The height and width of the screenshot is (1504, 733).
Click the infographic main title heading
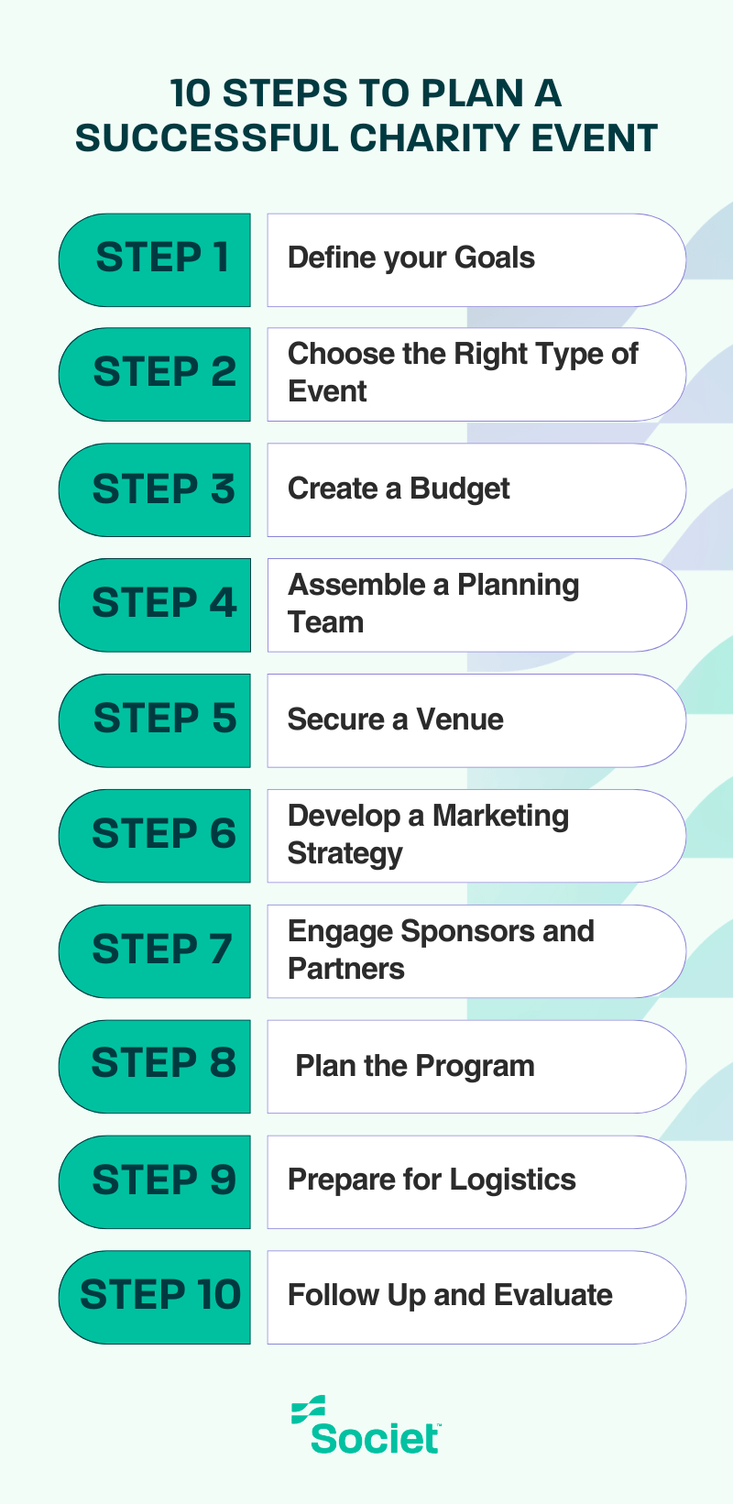[x=366, y=115]
